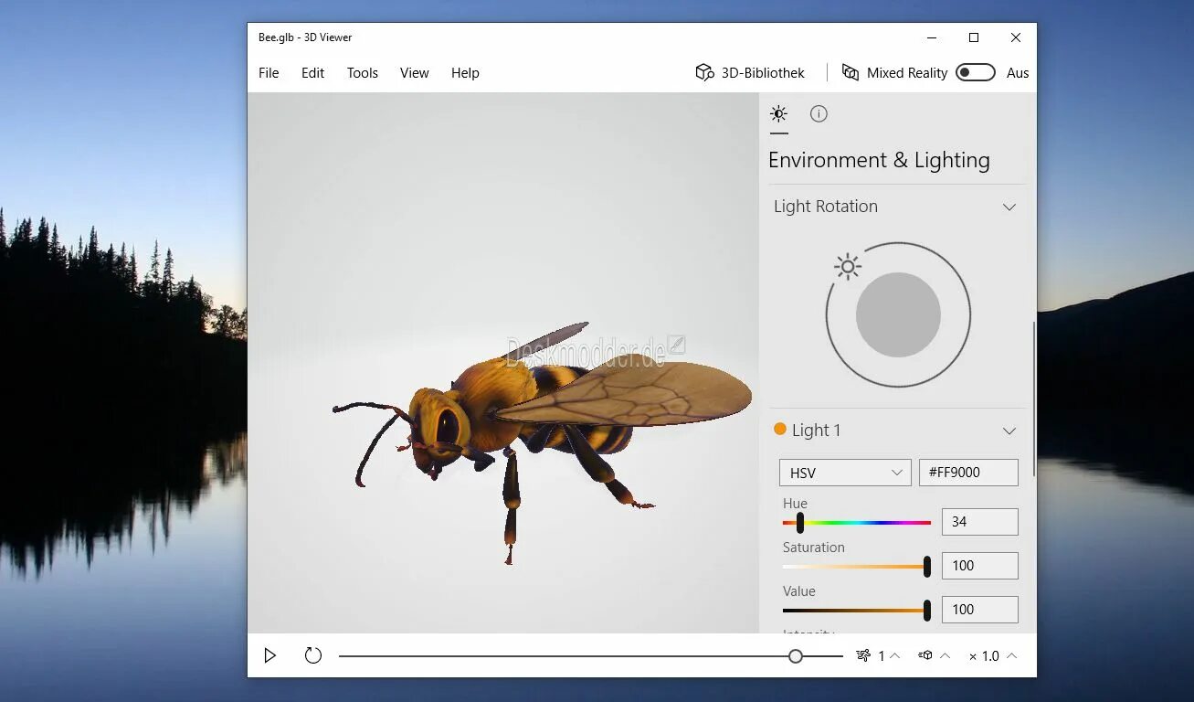Click the #FF9000 hex color field

(968, 473)
